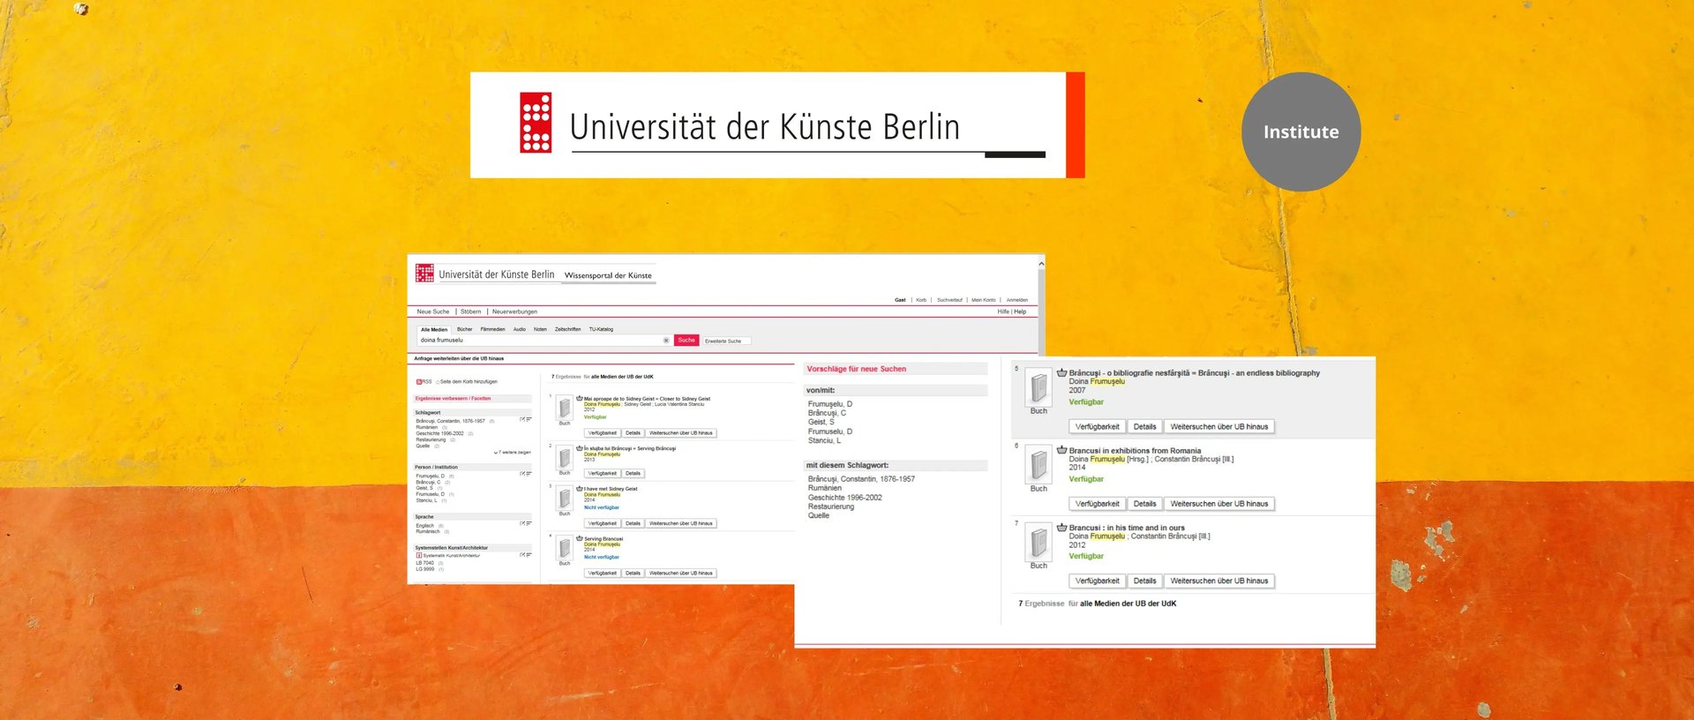The width and height of the screenshot is (1694, 720).
Task: Click the book cover icon of result 2
Action: 565,459
